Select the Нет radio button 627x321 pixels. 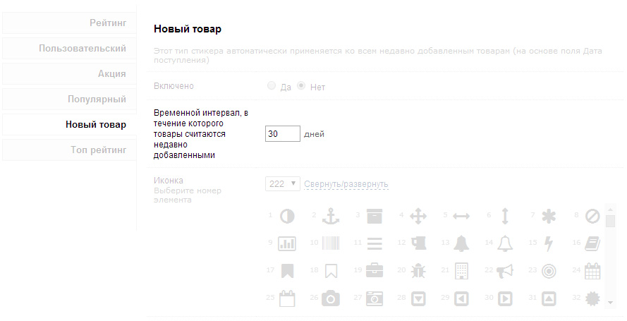click(x=301, y=86)
